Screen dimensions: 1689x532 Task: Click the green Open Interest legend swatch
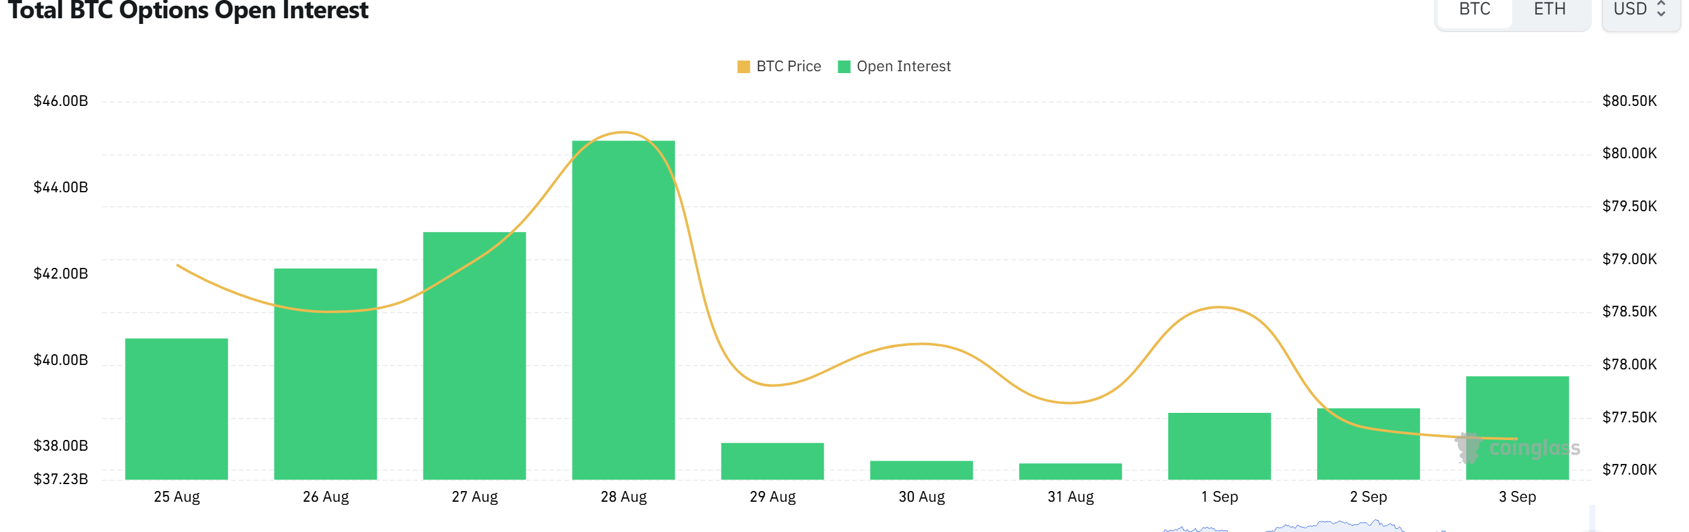coord(844,67)
